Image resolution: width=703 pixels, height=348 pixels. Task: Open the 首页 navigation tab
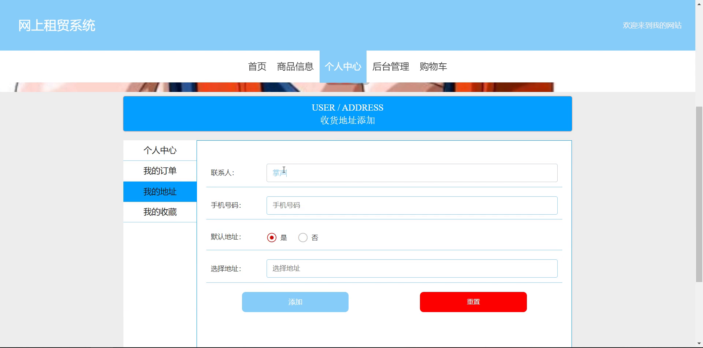point(257,67)
